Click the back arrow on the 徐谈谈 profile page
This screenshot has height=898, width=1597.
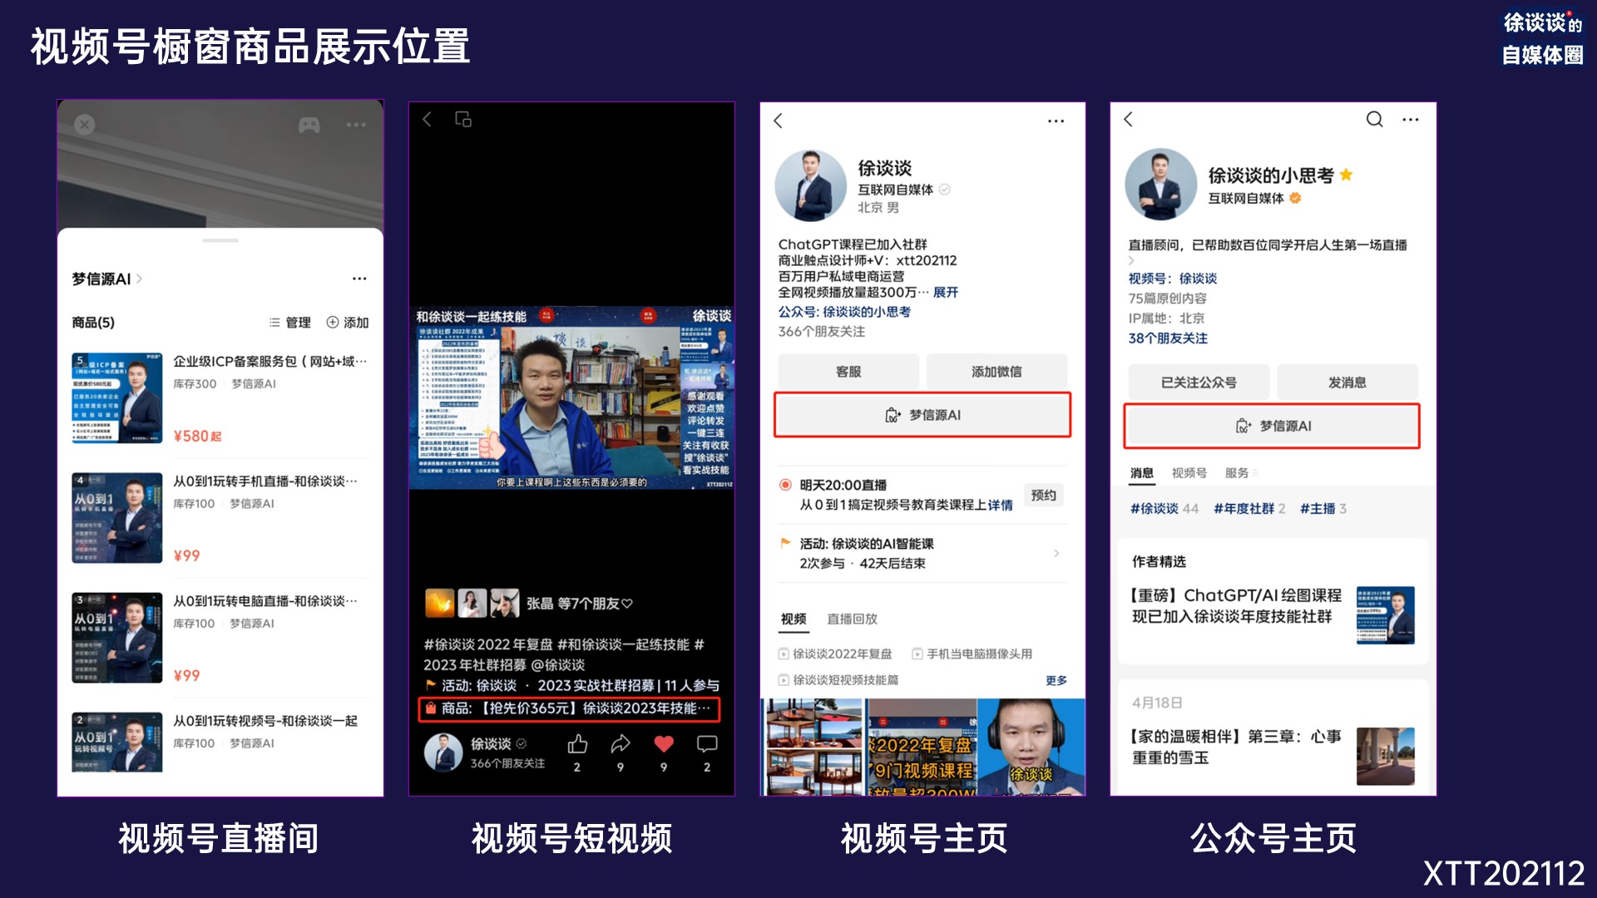click(x=779, y=121)
